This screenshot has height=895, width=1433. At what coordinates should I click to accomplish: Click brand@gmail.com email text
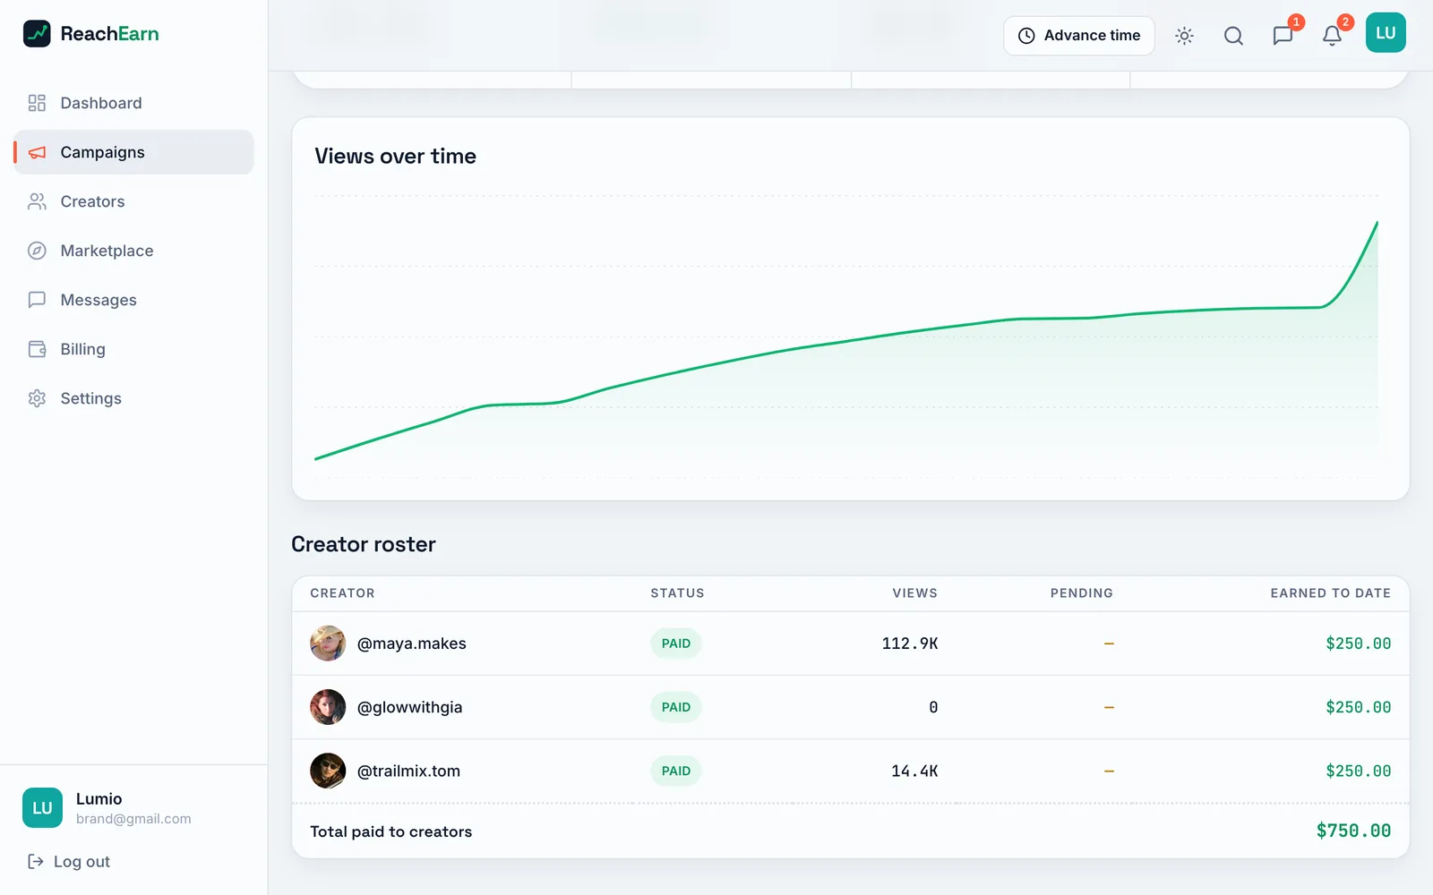tap(133, 819)
